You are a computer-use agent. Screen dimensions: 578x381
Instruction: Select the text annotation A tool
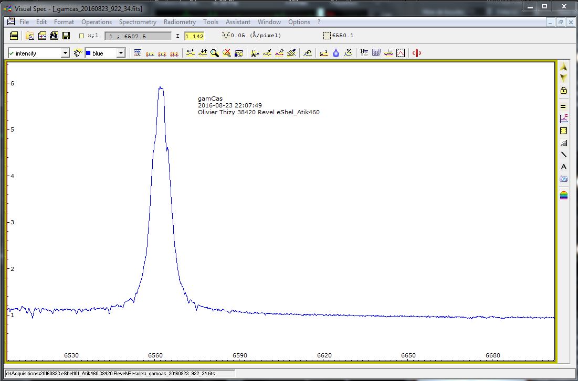click(x=563, y=167)
